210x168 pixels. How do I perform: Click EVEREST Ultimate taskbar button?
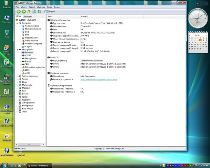point(39,166)
